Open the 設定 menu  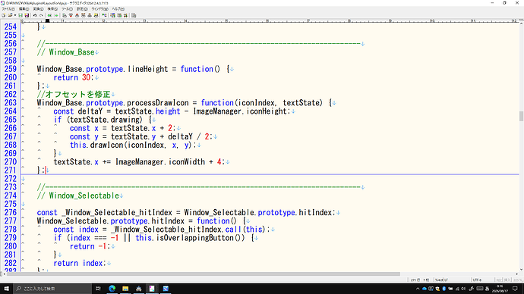pyautogui.click(x=82, y=9)
